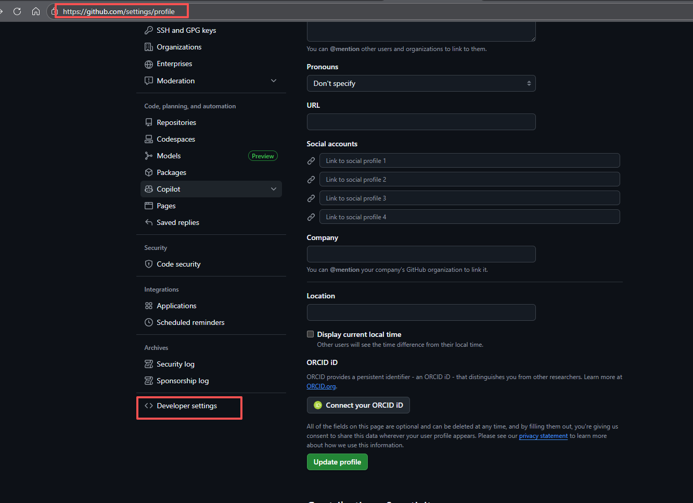The image size is (693, 503).
Task: Focus the Location input field
Action: pyautogui.click(x=421, y=312)
